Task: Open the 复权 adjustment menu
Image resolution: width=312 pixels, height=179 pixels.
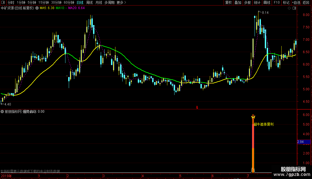Action: [x=228, y=2]
